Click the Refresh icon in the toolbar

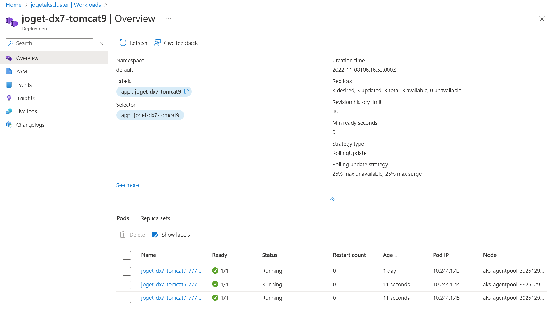[x=123, y=43]
